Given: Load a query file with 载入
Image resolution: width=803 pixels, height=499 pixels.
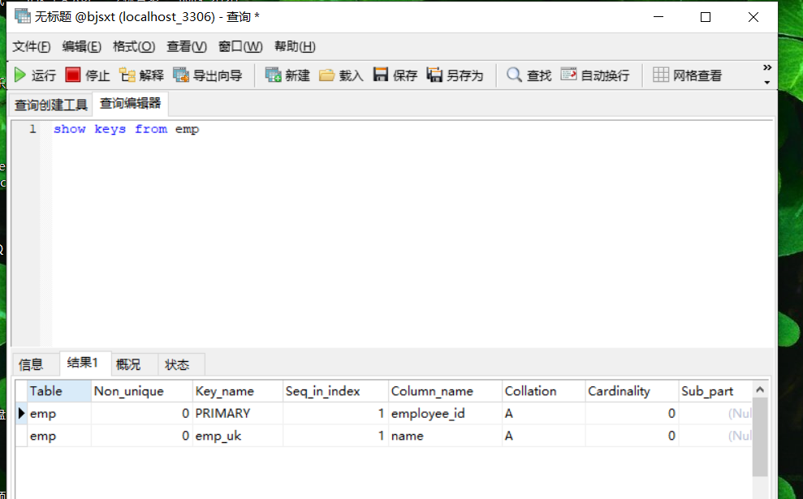Looking at the screenshot, I should coord(340,75).
